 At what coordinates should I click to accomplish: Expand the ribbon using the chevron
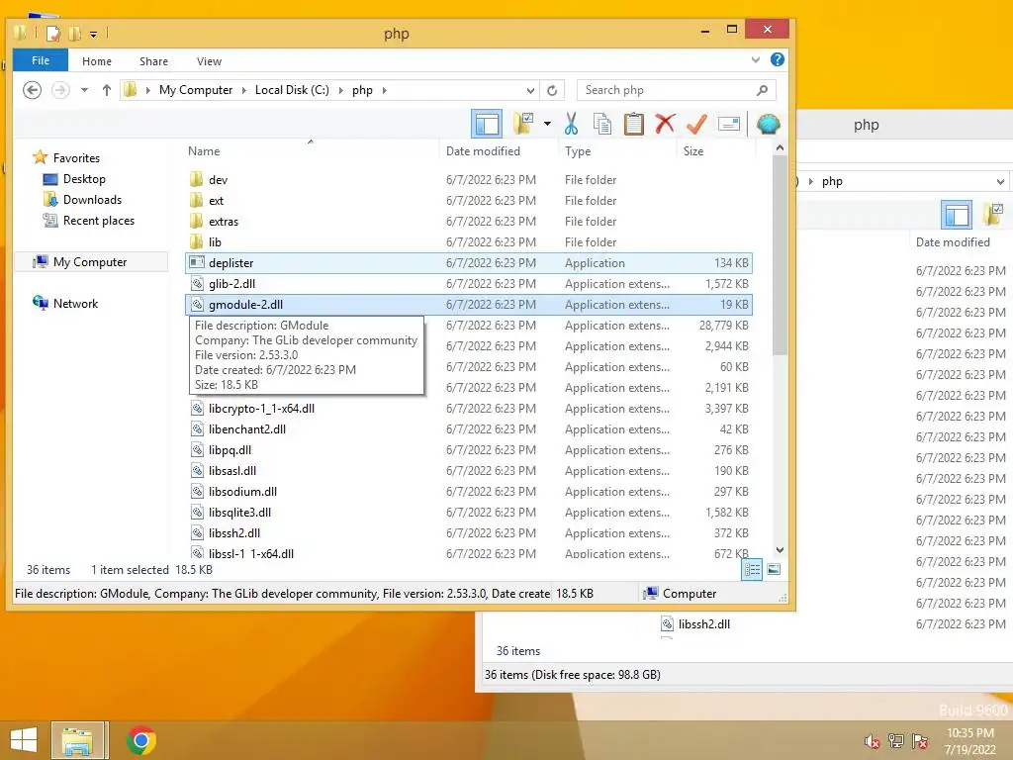tap(755, 60)
